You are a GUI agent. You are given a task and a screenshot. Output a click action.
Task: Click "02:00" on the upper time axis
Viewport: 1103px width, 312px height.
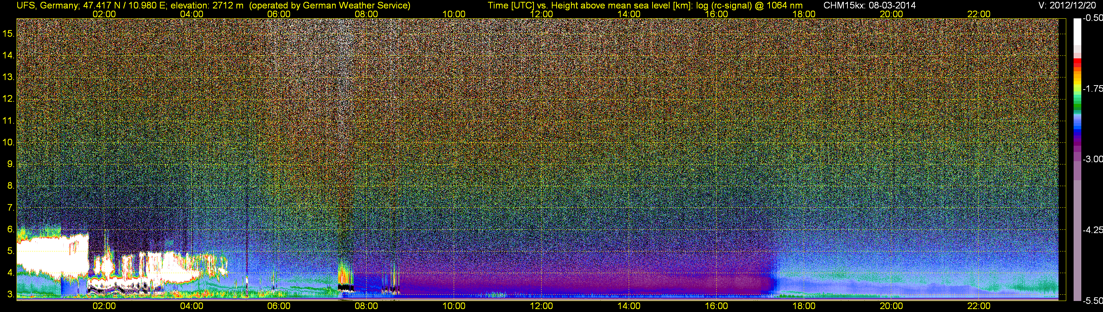pyautogui.click(x=104, y=14)
